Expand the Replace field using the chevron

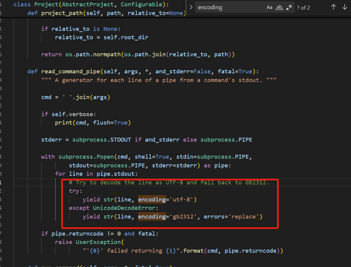tap(191, 7)
